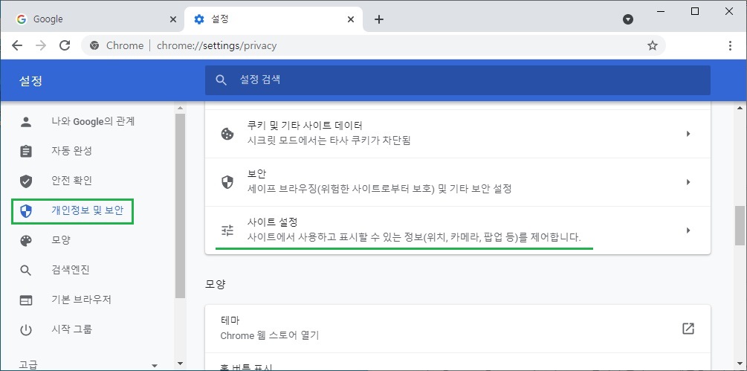Image resolution: width=747 pixels, height=371 pixels.
Task: Click the external link icon beside 테마
Action: 688,329
